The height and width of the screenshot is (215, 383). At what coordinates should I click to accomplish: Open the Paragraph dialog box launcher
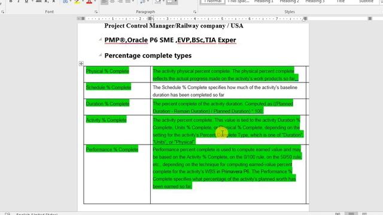coord(194,12)
